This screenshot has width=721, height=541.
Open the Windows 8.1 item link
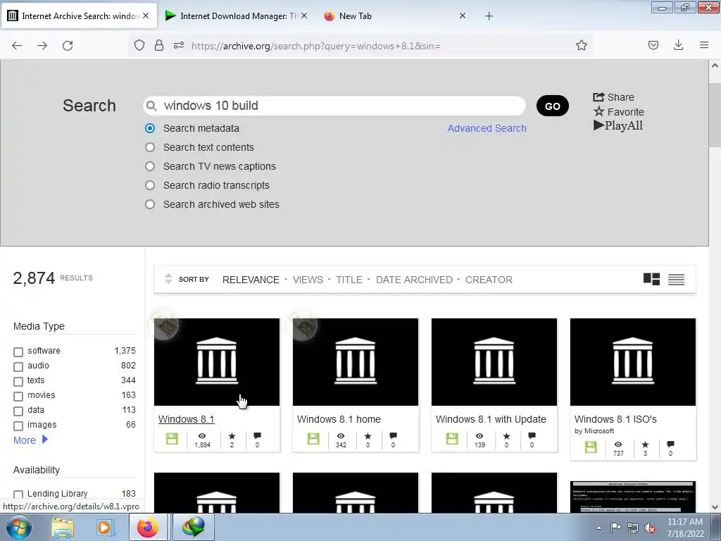point(186,419)
